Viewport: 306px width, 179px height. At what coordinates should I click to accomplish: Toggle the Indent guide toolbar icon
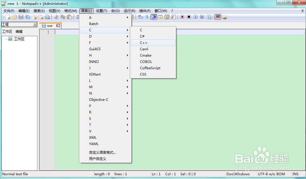(x=154, y=17)
